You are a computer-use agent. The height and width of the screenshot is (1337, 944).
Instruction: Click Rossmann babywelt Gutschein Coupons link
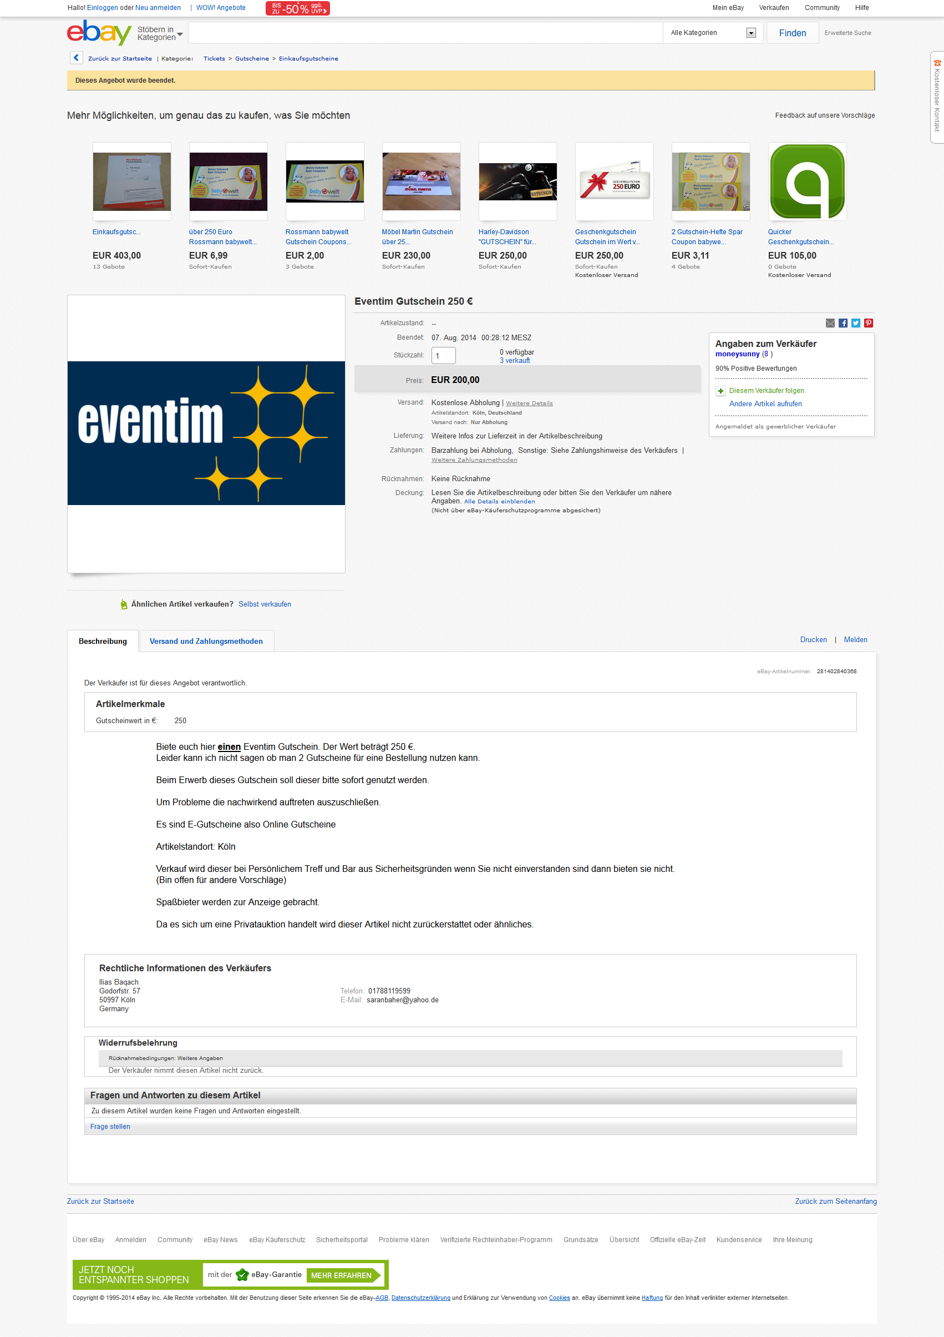pyautogui.click(x=318, y=237)
